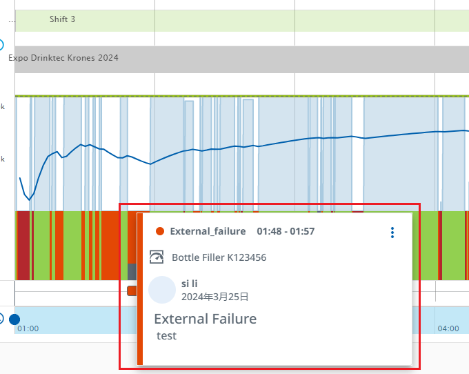469x374 pixels.
Task: Click the 01:00 timeline label
Action: pos(28,329)
